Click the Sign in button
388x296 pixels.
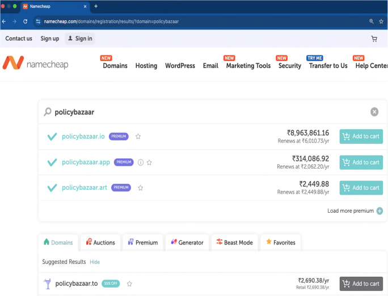click(80, 38)
